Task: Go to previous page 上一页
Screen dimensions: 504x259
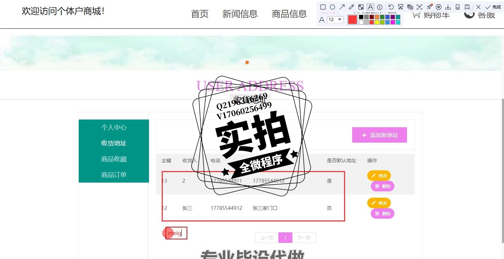Action: (267, 238)
